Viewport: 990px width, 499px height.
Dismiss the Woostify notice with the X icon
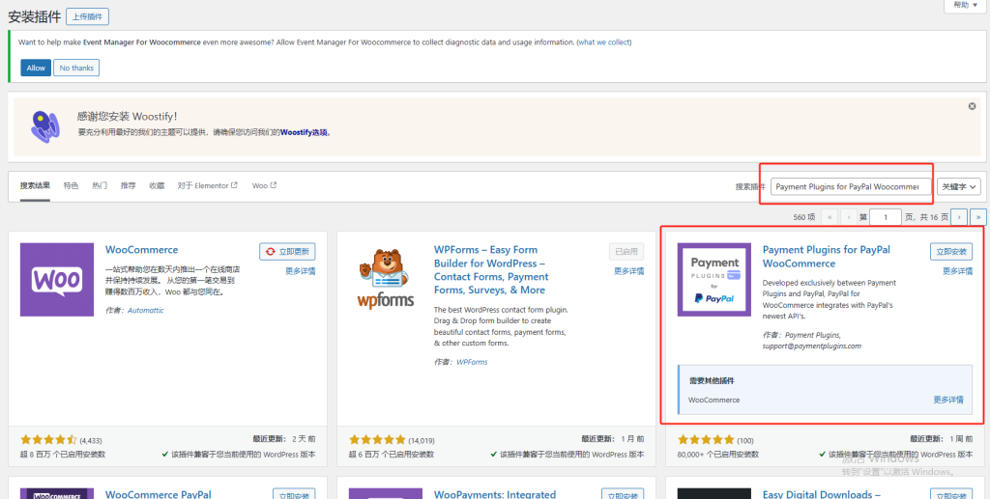point(972,107)
